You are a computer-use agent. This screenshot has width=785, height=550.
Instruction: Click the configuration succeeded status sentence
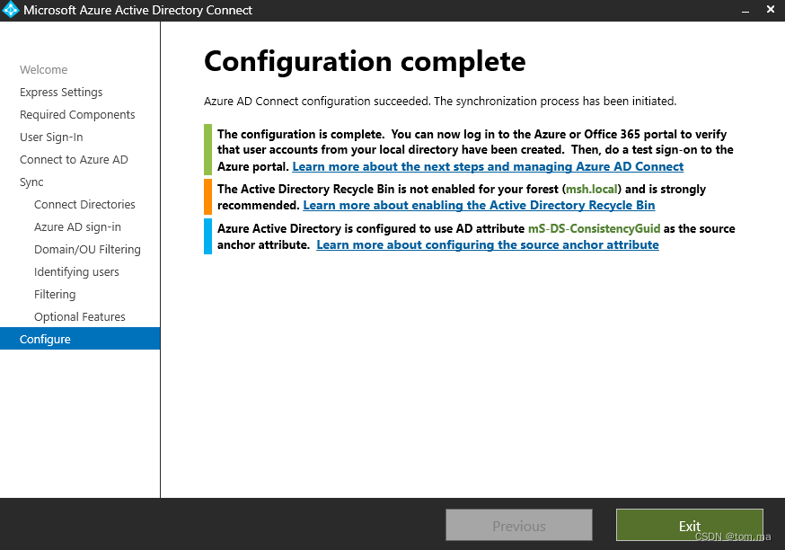(x=440, y=102)
